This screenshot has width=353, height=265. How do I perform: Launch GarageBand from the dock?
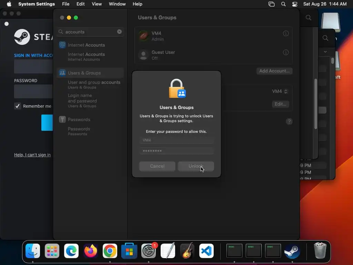pyautogui.click(x=187, y=251)
